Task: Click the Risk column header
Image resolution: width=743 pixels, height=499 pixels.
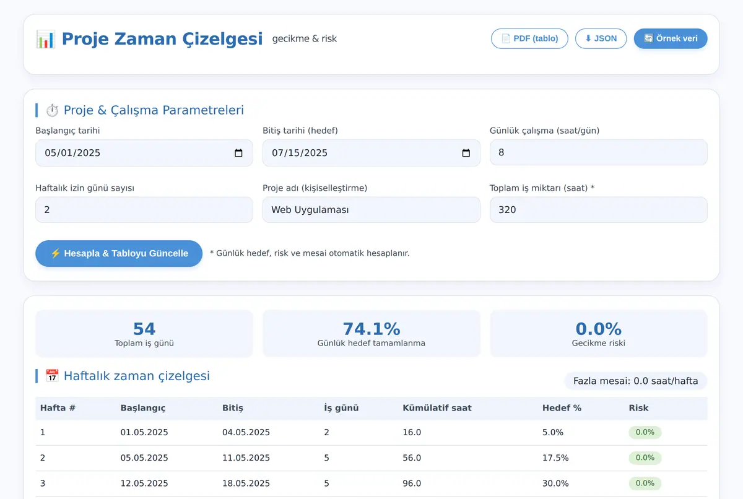Action: [x=638, y=408]
